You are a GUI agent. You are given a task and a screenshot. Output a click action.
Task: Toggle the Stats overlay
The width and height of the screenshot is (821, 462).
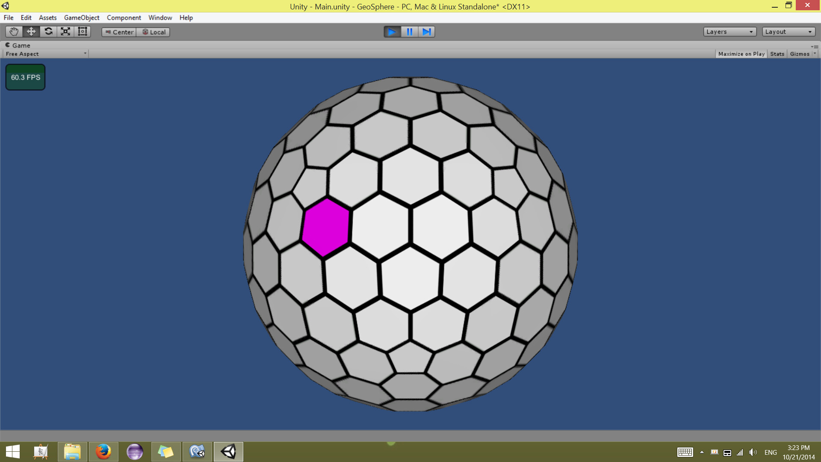pyautogui.click(x=777, y=54)
